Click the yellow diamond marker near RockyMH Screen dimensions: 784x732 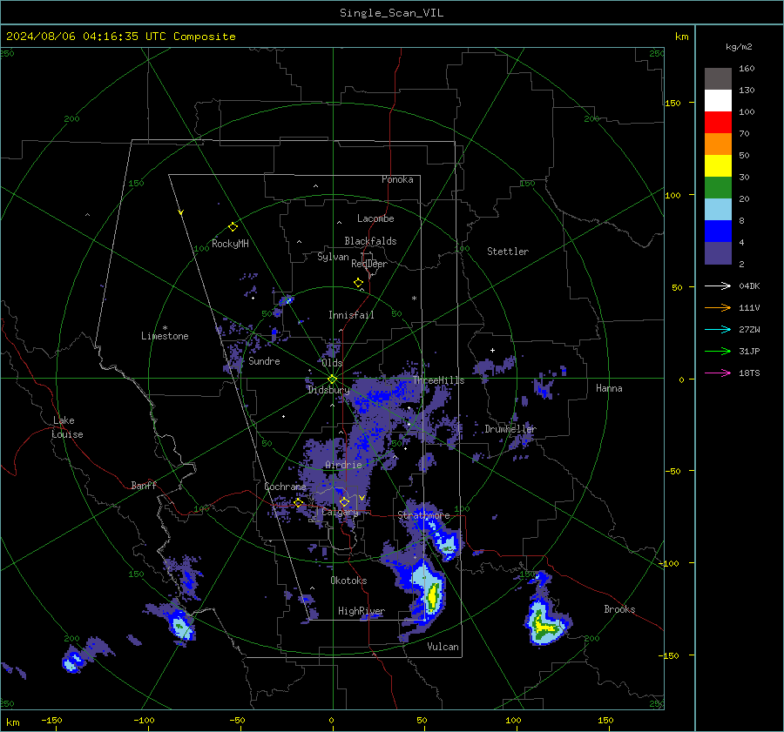[233, 227]
